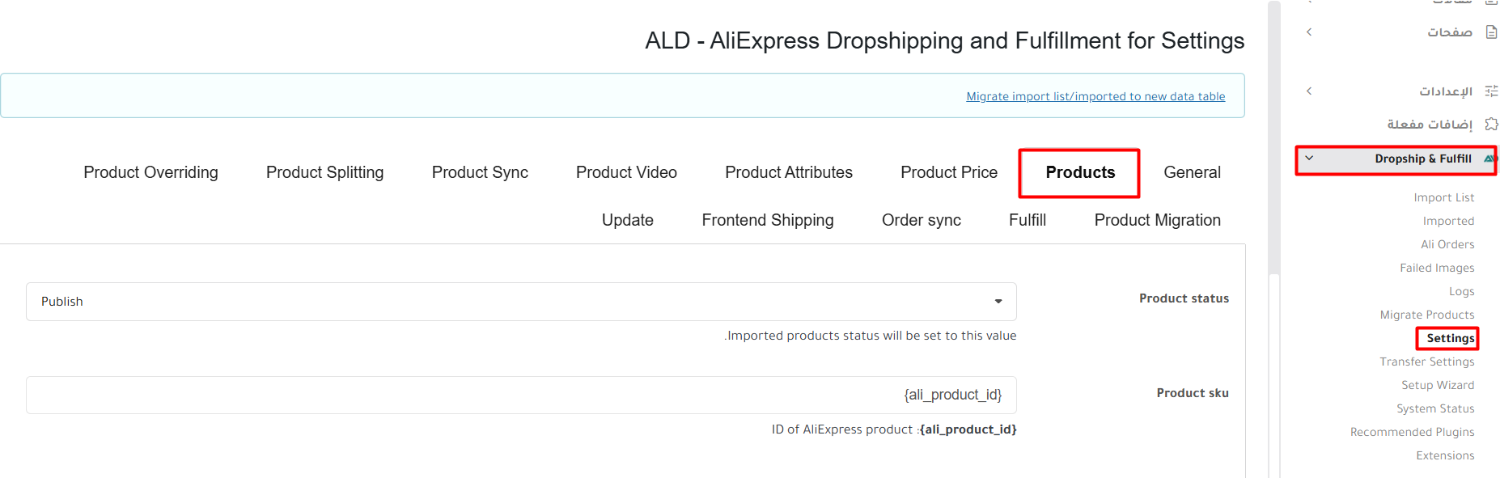
Task: Expand the pages (صفحات) menu chevron
Action: (x=1309, y=32)
